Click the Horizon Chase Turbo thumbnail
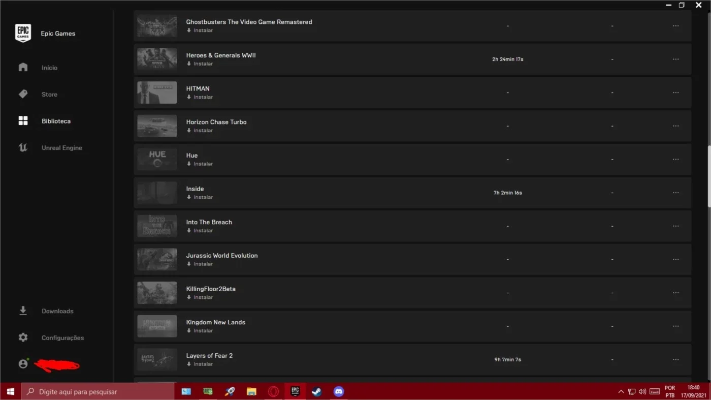This screenshot has width=711, height=400. click(157, 126)
